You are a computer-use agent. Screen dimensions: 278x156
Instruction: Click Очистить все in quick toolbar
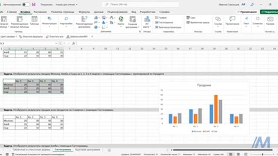pos(55,36)
